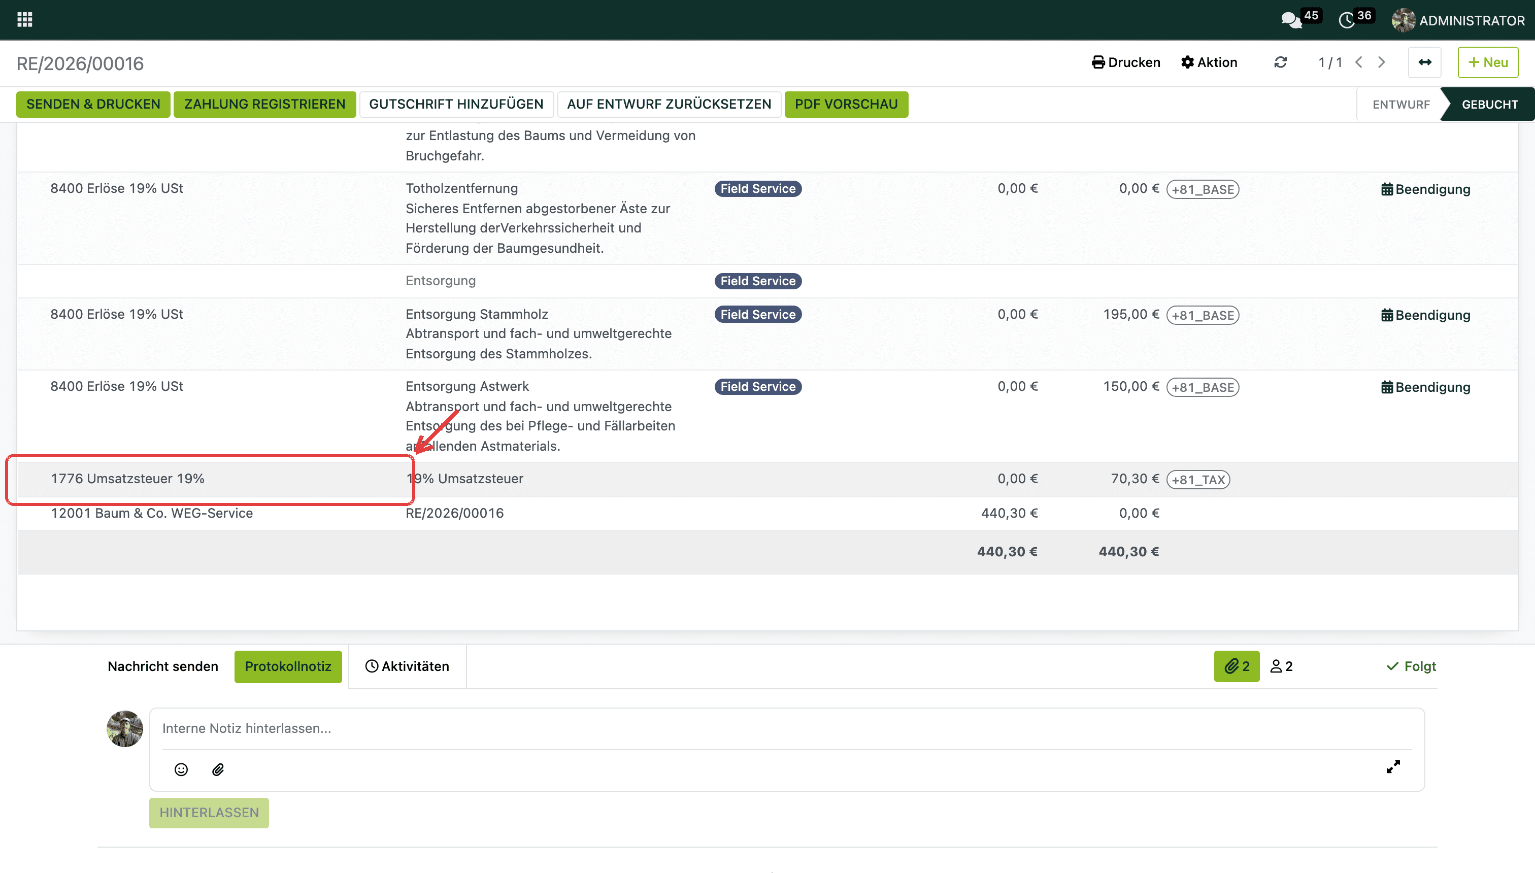Click the double-arrow width toggle button
This screenshot has width=1535, height=873.
[x=1425, y=62]
